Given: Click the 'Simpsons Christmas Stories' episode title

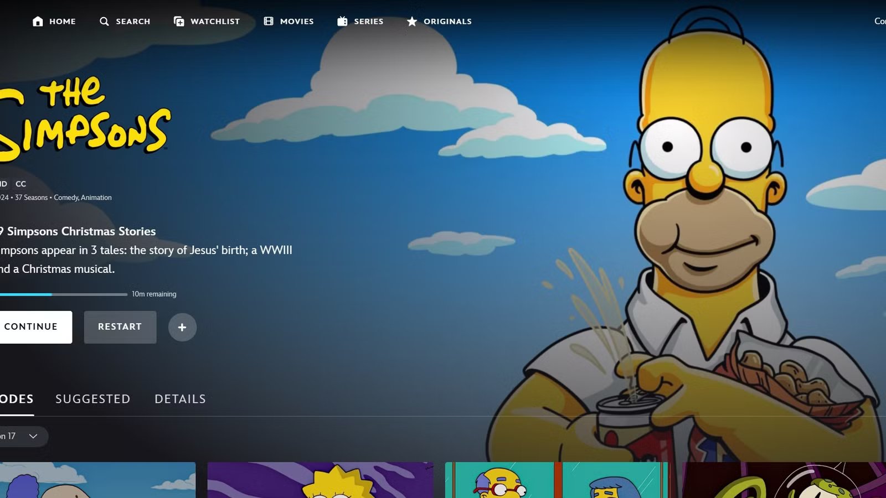Looking at the screenshot, I should pyautogui.click(x=81, y=231).
